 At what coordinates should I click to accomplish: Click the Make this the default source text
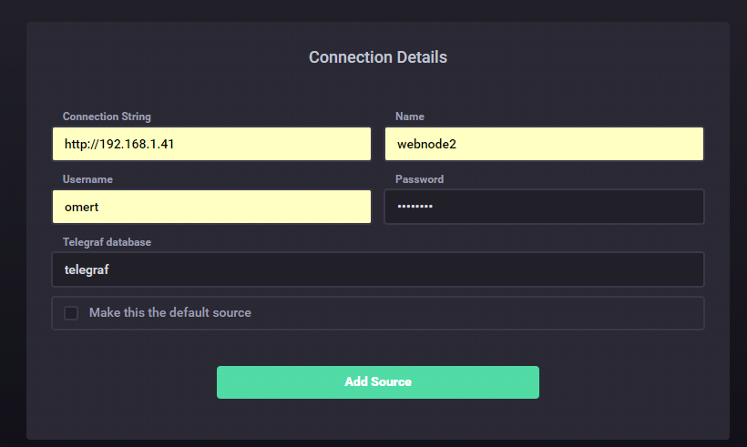(x=170, y=313)
